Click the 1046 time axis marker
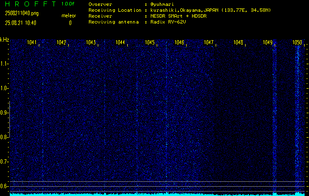This screenshot has width=309, height=196. point(179,42)
